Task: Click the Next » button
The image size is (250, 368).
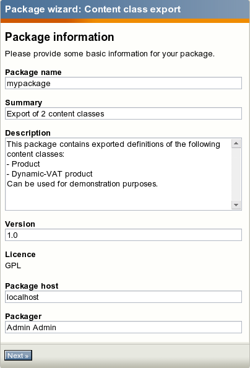Action: click(x=18, y=356)
